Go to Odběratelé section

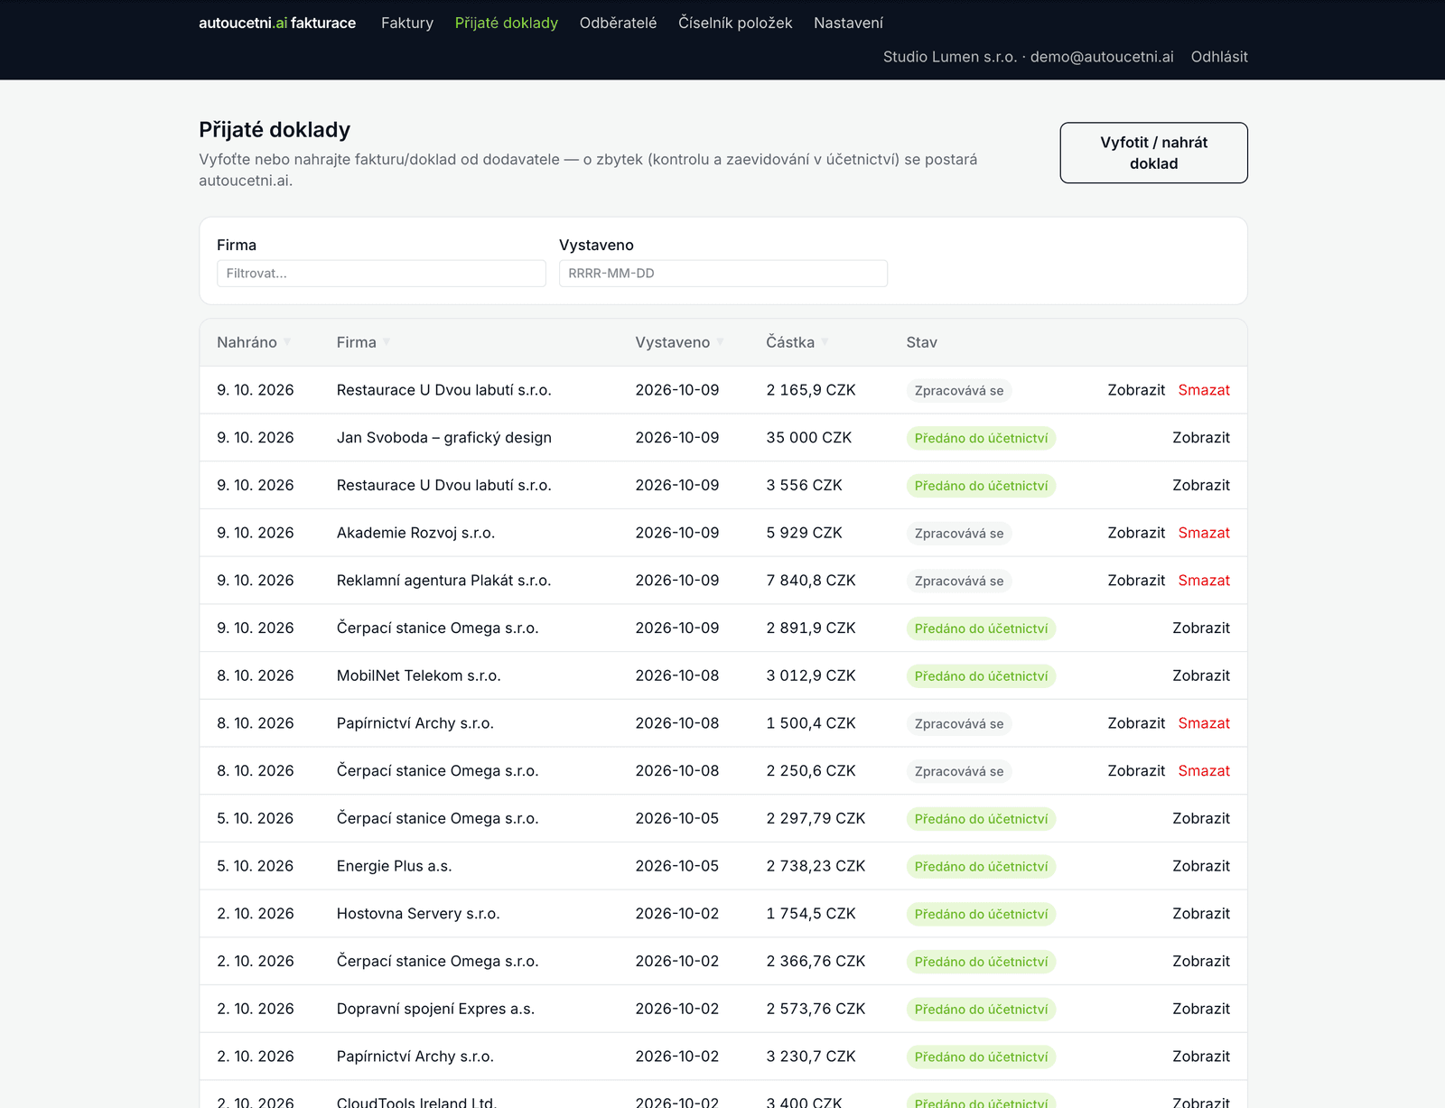click(x=619, y=23)
